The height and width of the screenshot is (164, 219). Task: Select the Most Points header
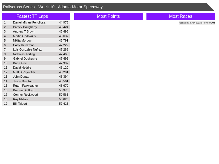point(108,16)
